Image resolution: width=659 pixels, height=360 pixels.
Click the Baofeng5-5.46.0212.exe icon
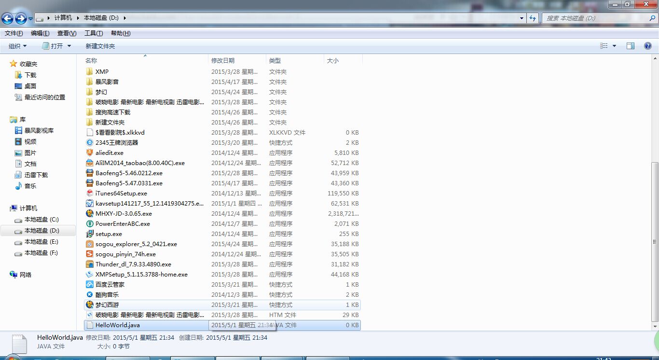coord(89,173)
